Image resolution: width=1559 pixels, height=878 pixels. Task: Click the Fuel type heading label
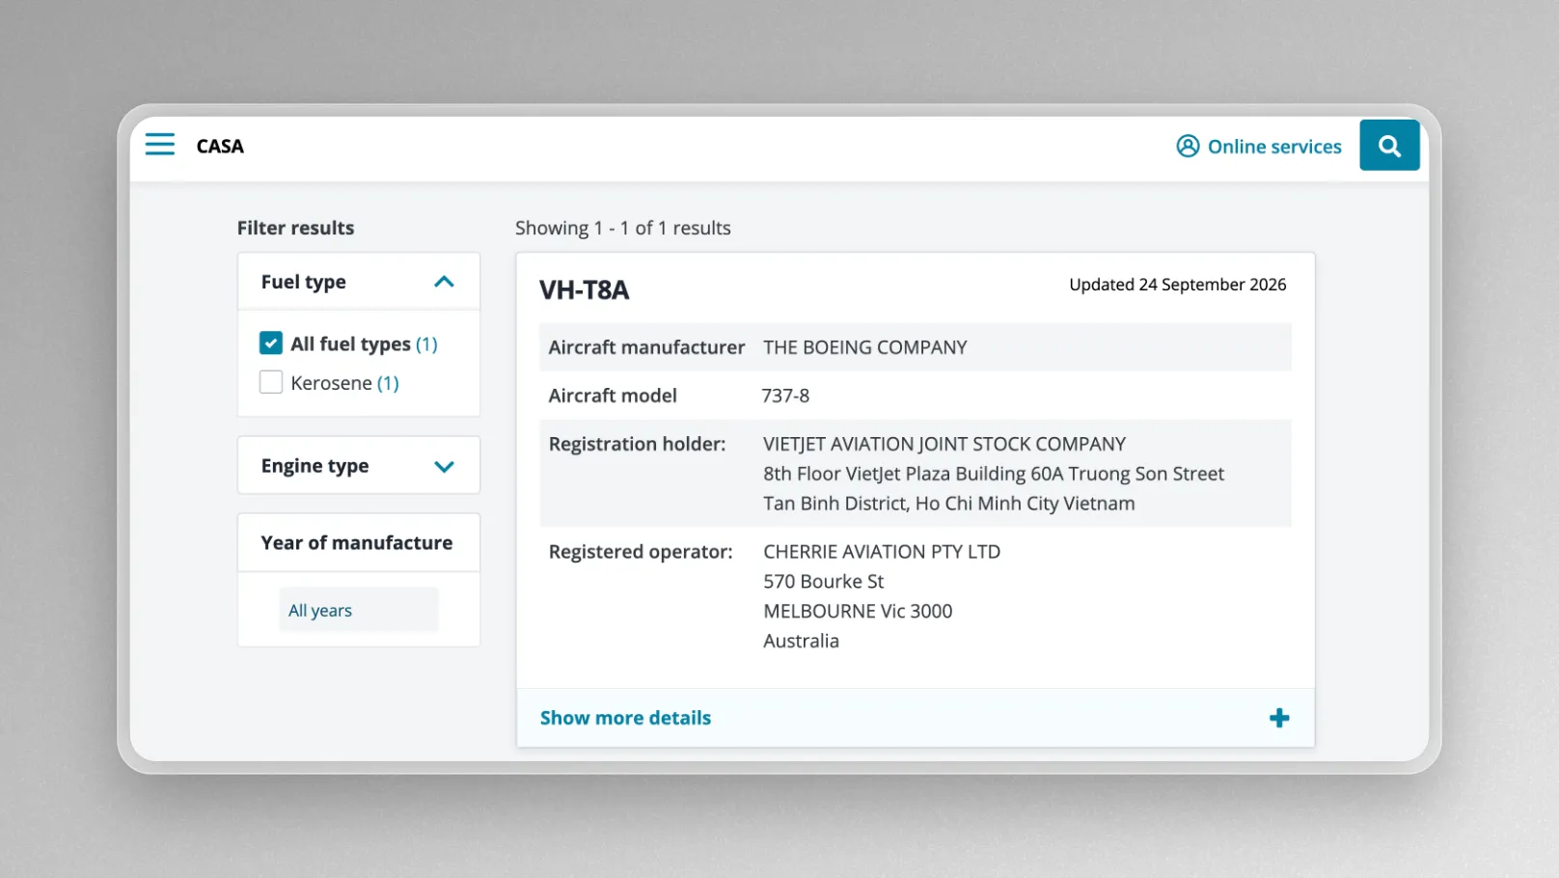pyautogui.click(x=303, y=282)
